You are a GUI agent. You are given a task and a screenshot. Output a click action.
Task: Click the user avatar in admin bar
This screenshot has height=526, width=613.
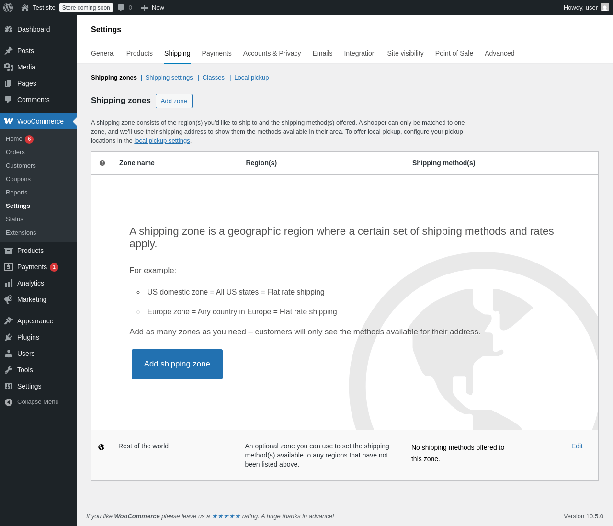pyautogui.click(x=605, y=7)
